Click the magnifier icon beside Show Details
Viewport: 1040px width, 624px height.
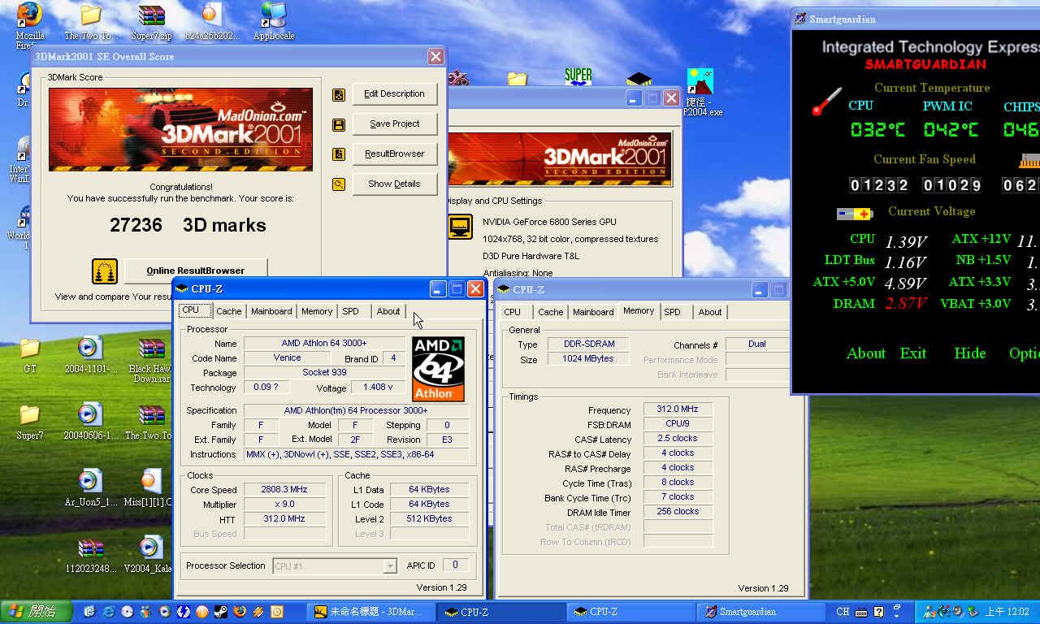pos(339,184)
